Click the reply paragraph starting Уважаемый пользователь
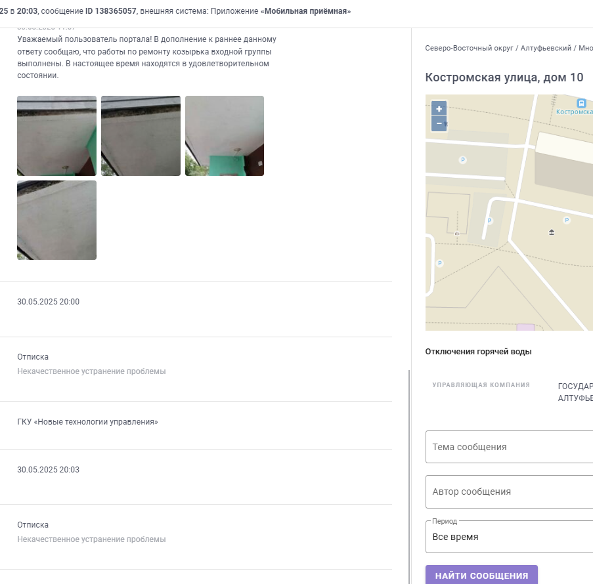Screen dimensions: 593x584 tap(146, 57)
